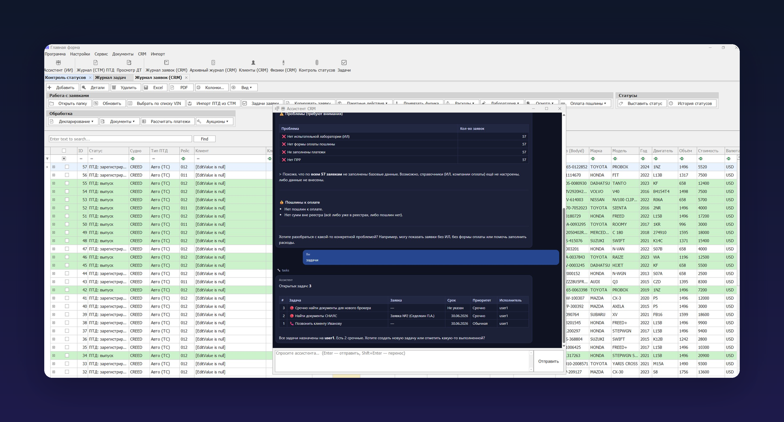Open the Программа menu
The width and height of the screenshot is (784, 422).
[x=55, y=54]
